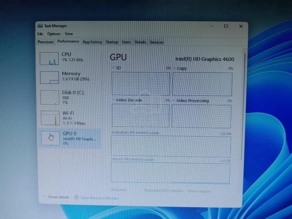This screenshot has height=219, width=292.
Task: Click Disk 0 (C:) label in sidebar
Action: pos(73,93)
